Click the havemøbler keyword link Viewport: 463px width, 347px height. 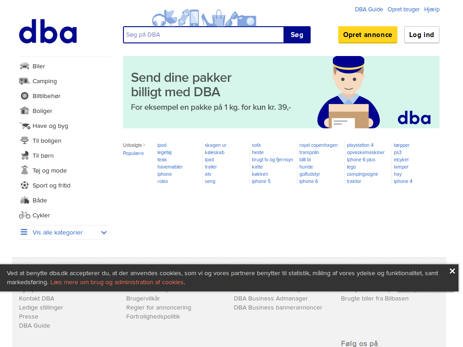170,167
